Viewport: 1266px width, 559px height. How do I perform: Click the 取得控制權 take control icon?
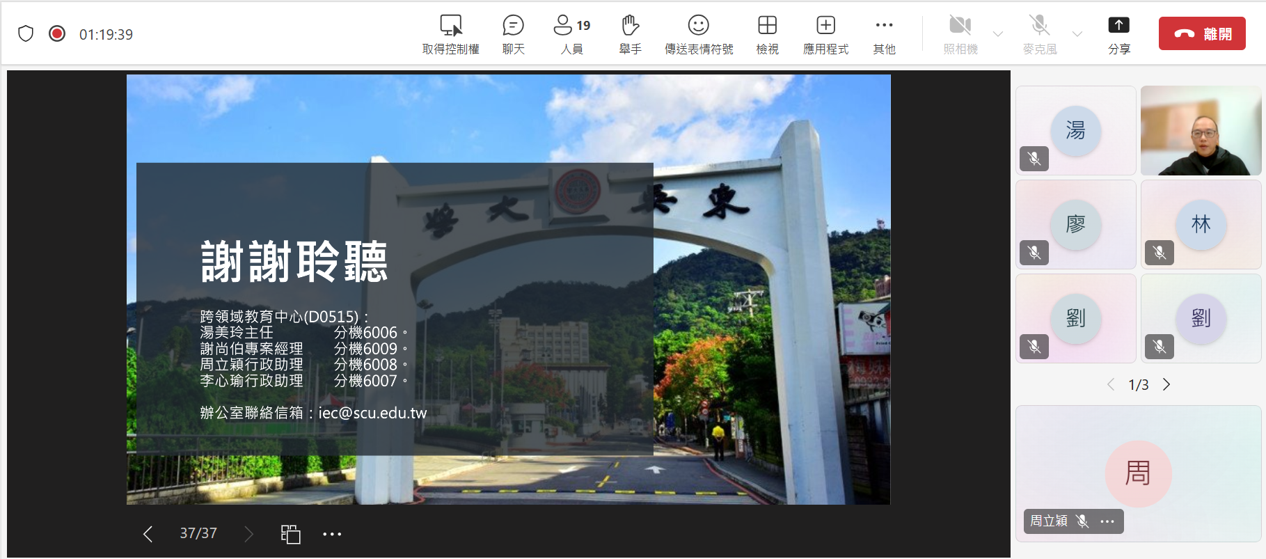click(451, 26)
